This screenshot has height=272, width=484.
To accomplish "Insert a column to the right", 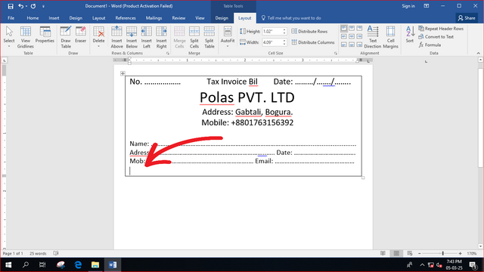I will coord(161,37).
